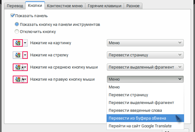Click the "Нажатие на среднюю кнопку мыши" label
The height and width of the screenshot is (132, 195).
pos(64,67)
